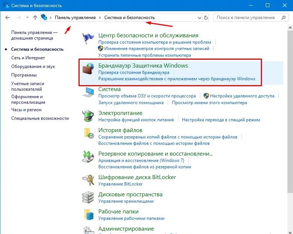Click Проверка состояния компьютера и решение проблем

[155, 42]
